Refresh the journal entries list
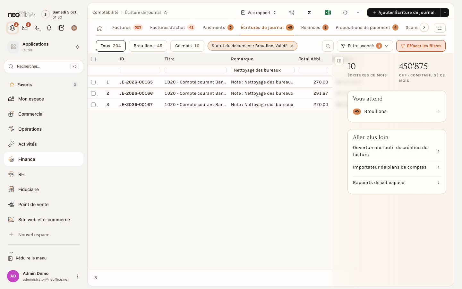 click(345, 13)
